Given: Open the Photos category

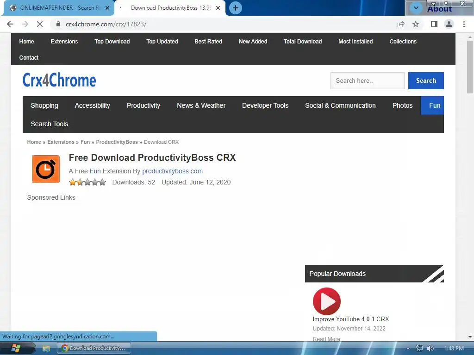Looking at the screenshot, I should tap(402, 105).
